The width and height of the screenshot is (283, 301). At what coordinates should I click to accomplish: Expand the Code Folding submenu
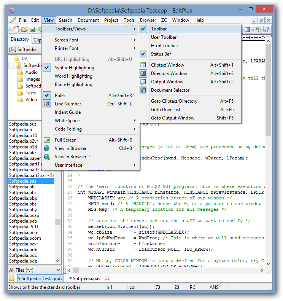pos(91,129)
